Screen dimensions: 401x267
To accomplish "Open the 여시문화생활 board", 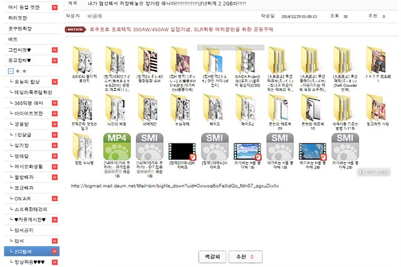I will [x=28, y=167].
